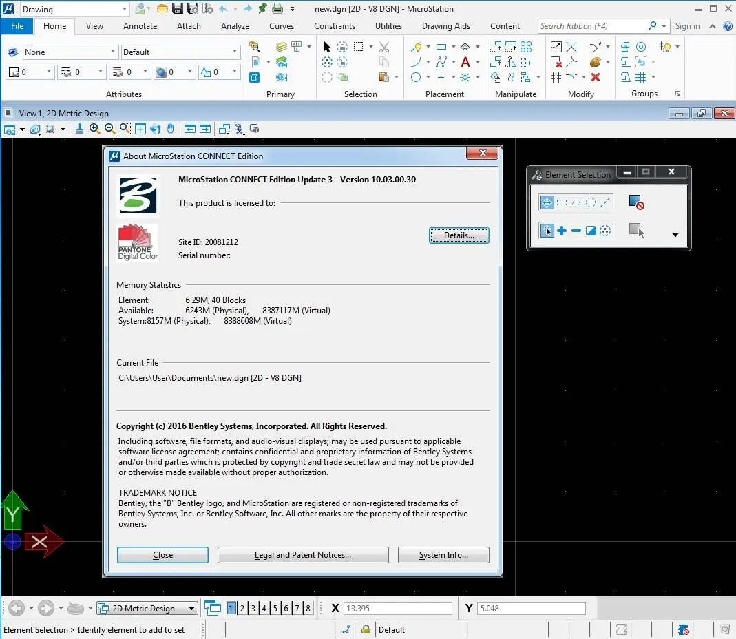Click View Previous in the view toolbar
Image resolution: width=736 pixels, height=639 pixels.
[x=189, y=129]
